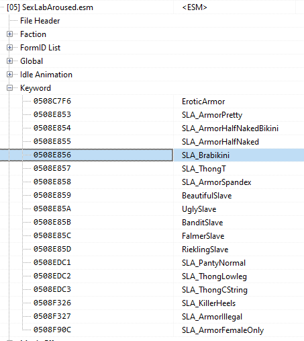Select record 0508F326
The image size is (304, 341).
[x=52, y=303]
